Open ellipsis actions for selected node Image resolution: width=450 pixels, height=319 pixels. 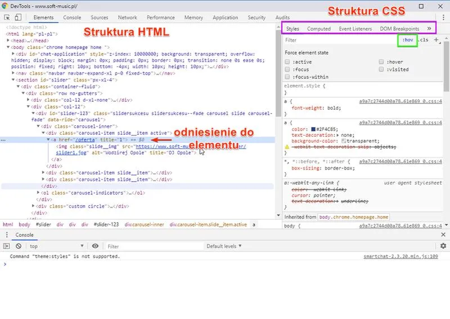coord(3,141)
